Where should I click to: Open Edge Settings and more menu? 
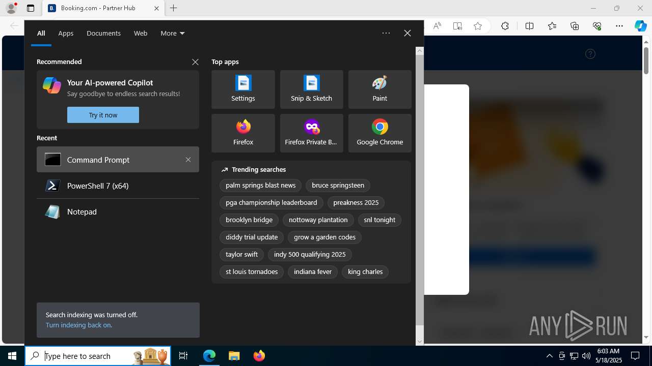pyautogui.click(x=619, y=26)
